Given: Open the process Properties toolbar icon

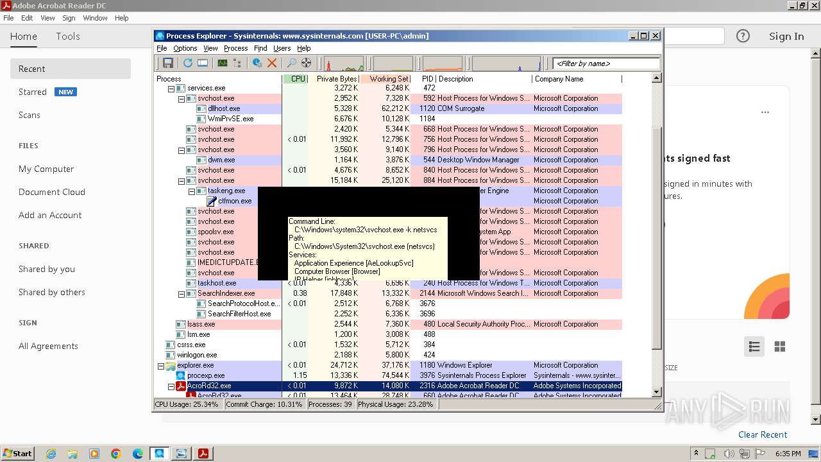Looking at the screenshot, I should 257,63.
